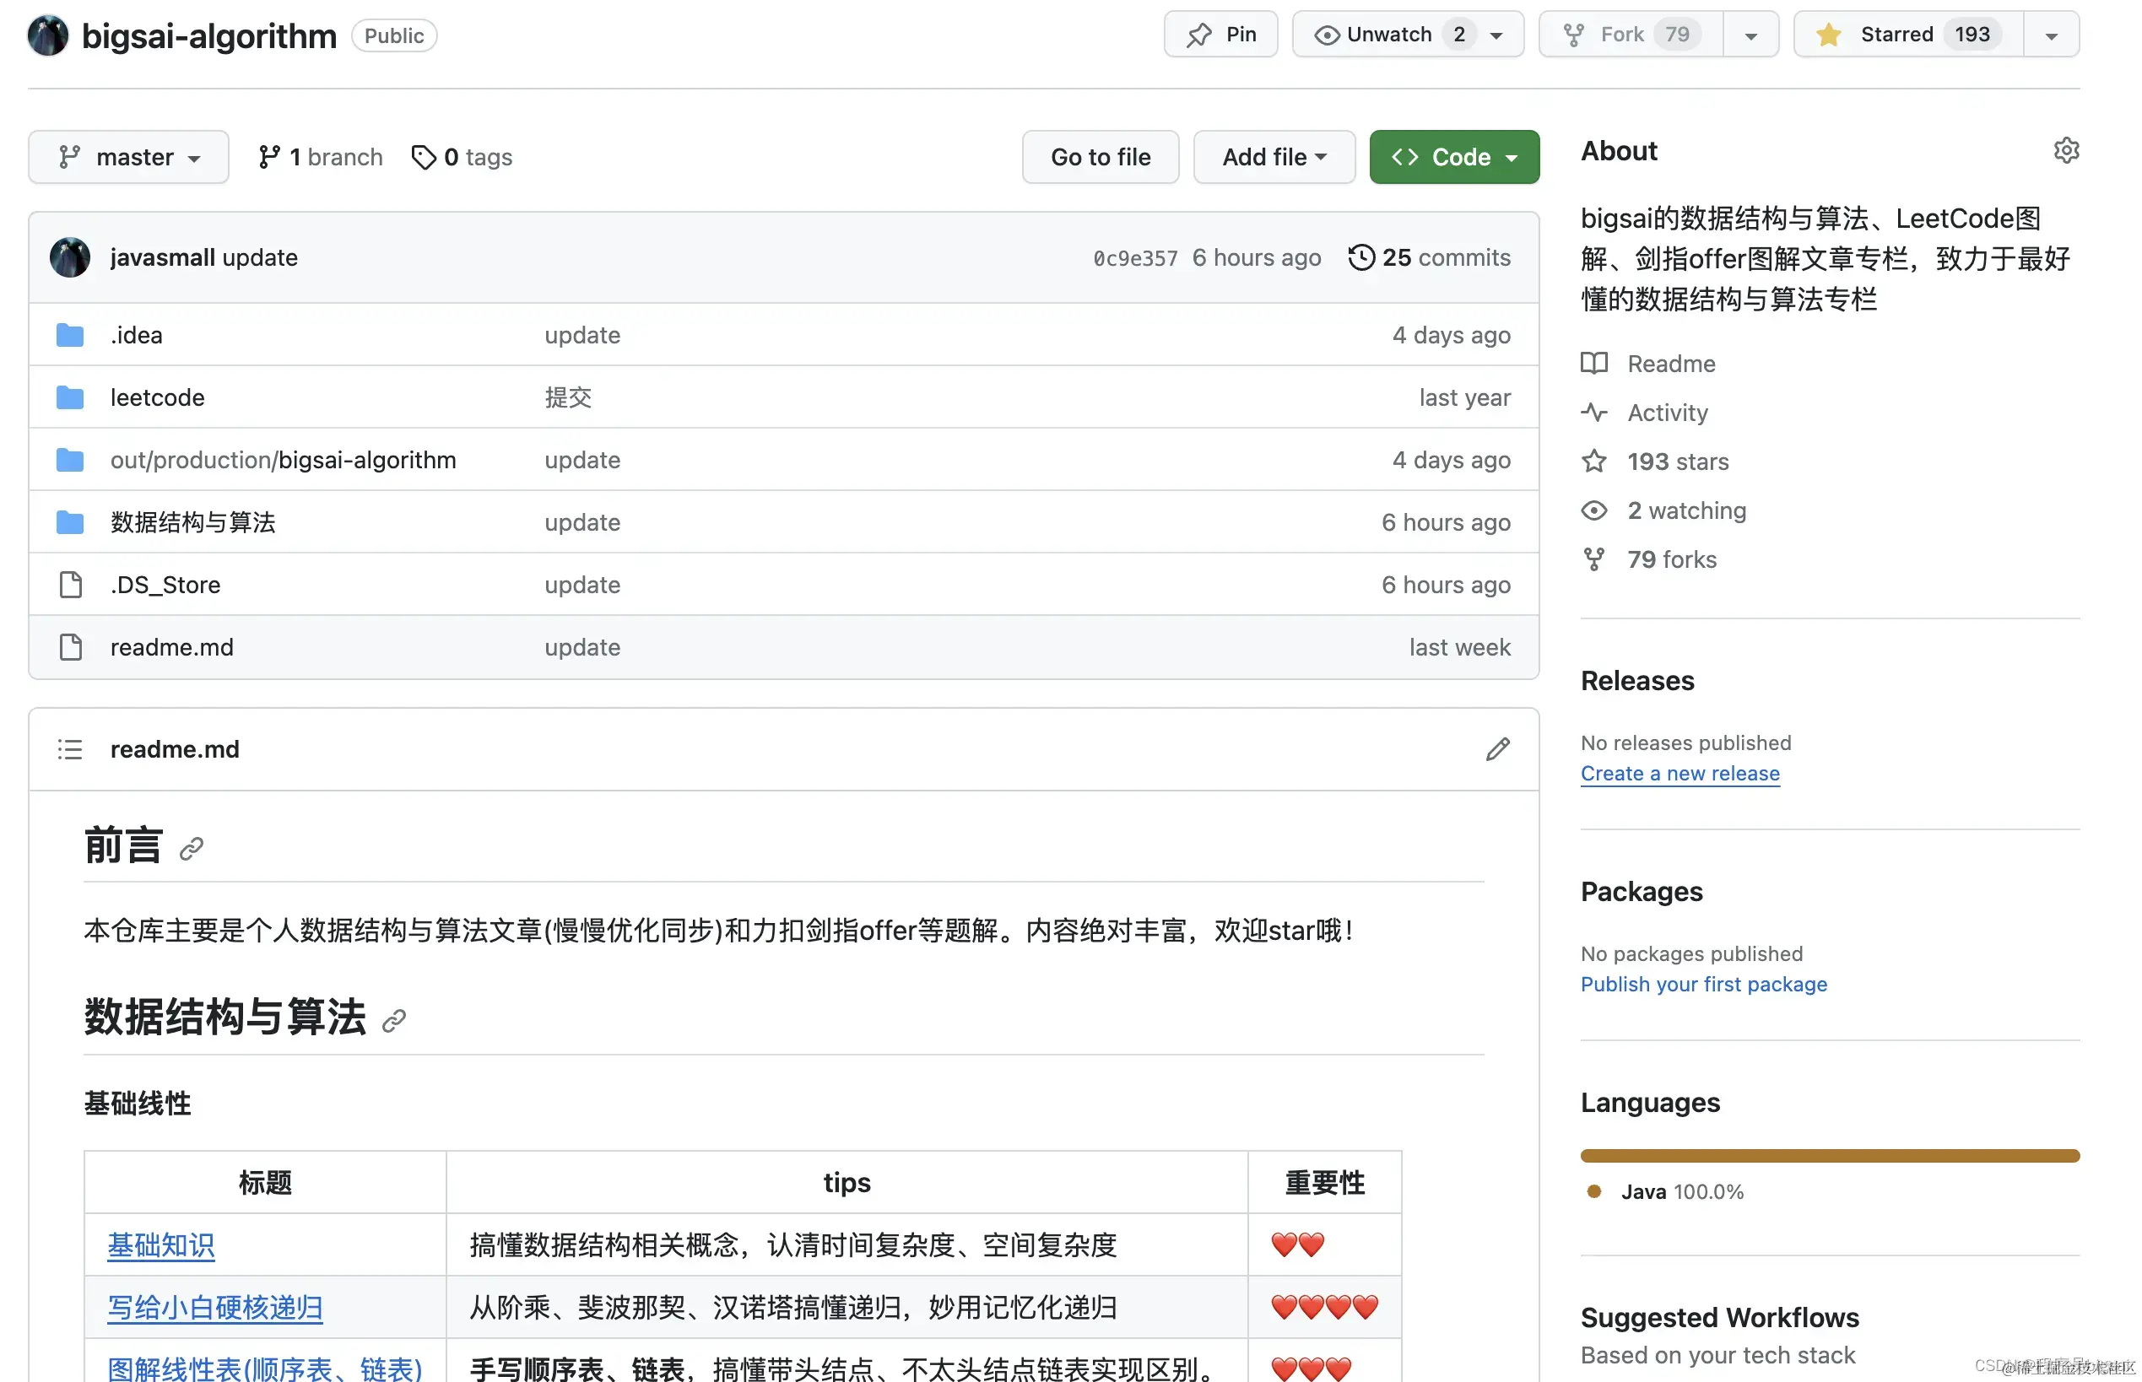The image size is (2142, 1382).
Task: Click the javasmall avatar in commit row
Action: [x=70, y=257]
